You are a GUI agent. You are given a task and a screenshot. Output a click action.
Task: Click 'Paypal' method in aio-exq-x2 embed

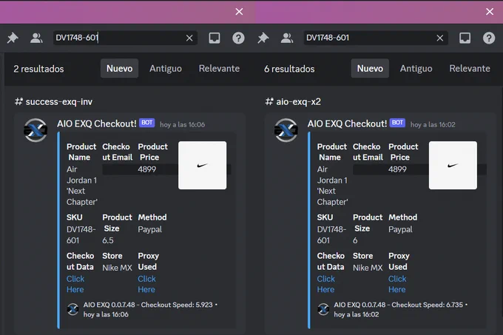point(400,229)
